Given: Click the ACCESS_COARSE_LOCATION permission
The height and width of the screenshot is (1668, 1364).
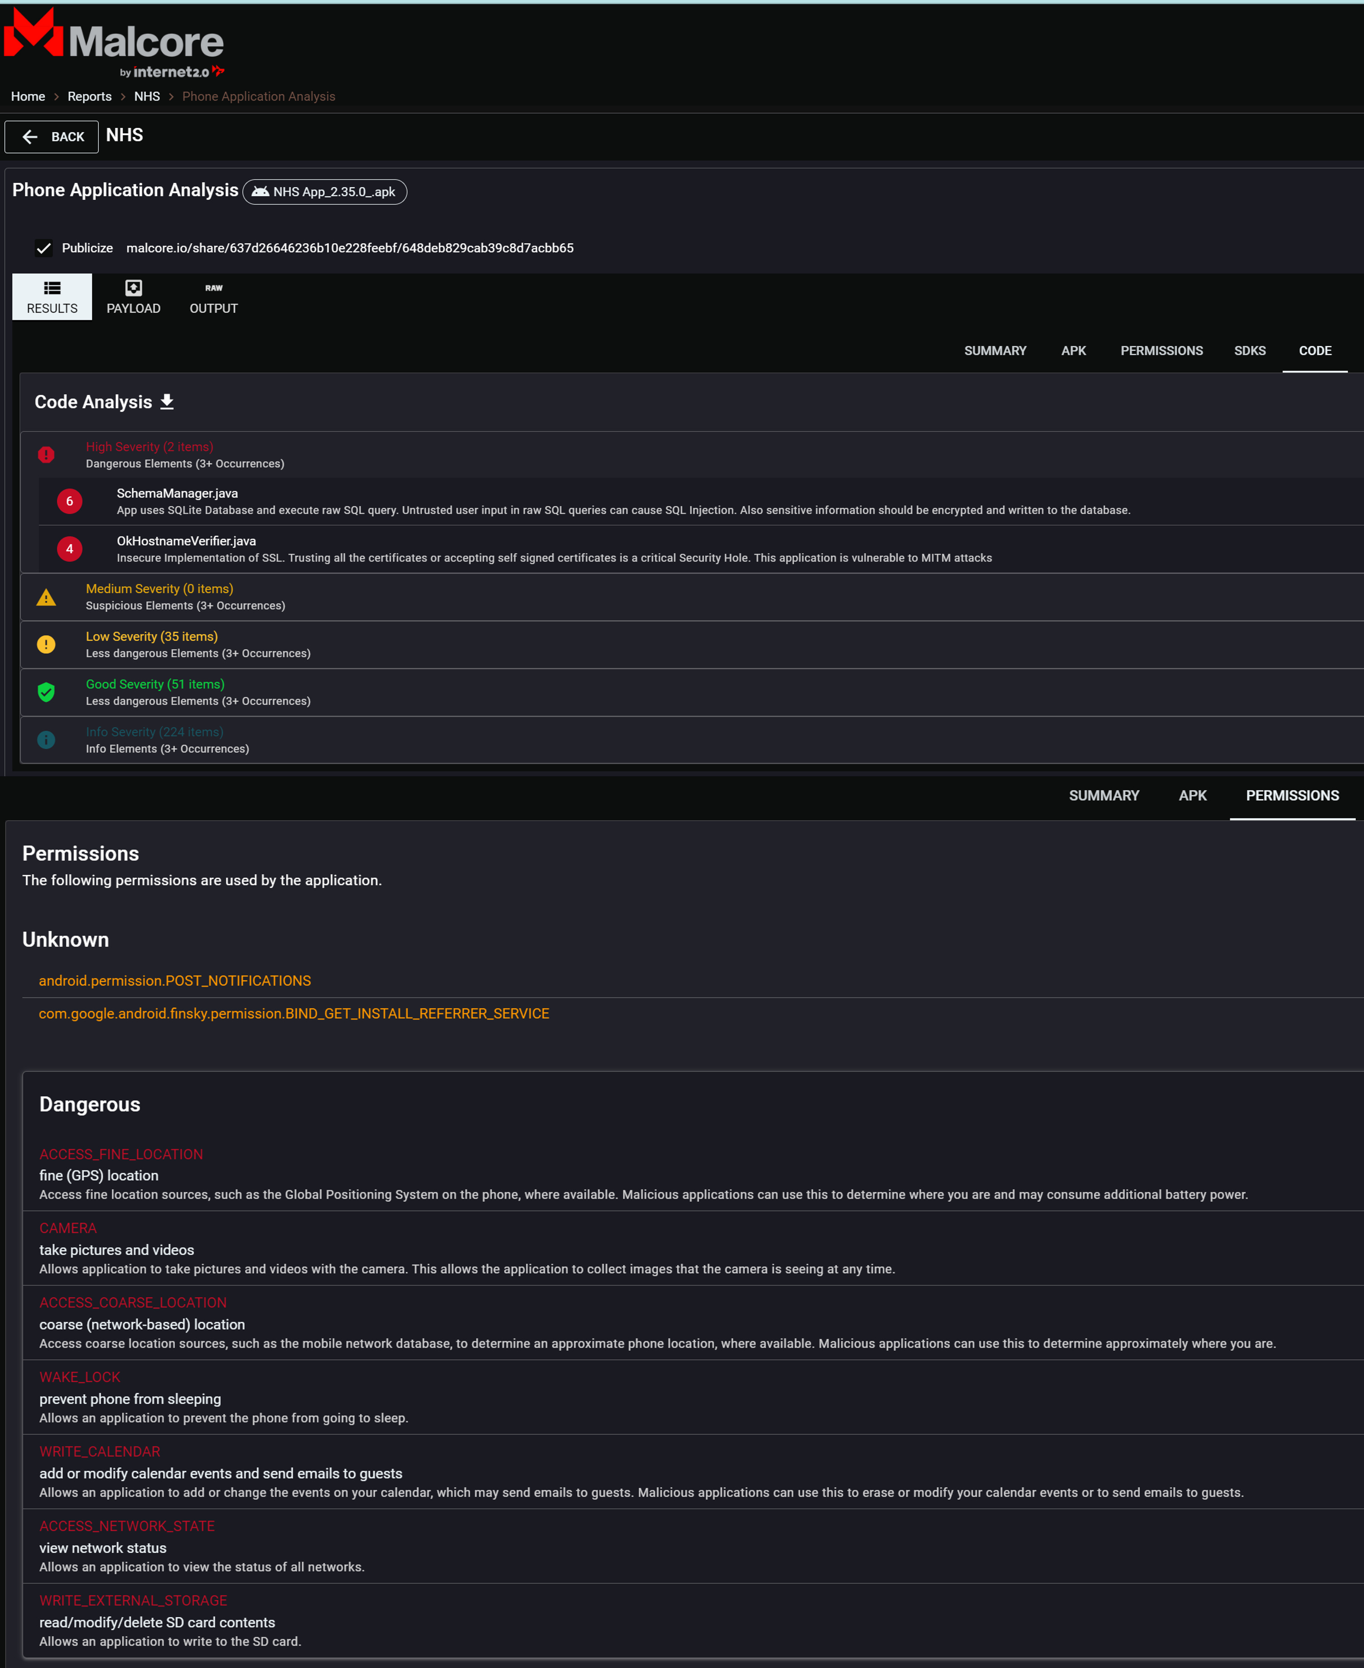Looking at the screenshot, I should point(133,1302).
